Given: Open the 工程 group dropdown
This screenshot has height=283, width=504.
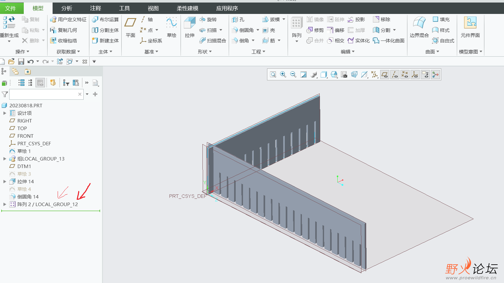Looking at the screenshot, I should 258,52.
